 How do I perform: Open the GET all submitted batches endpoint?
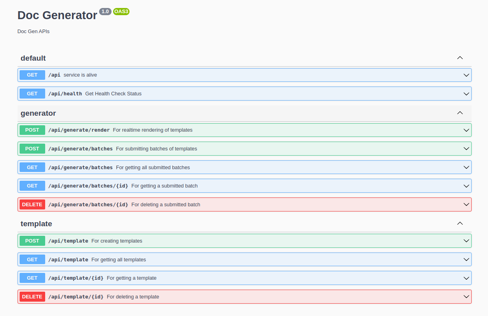click(x=80, y=168)
